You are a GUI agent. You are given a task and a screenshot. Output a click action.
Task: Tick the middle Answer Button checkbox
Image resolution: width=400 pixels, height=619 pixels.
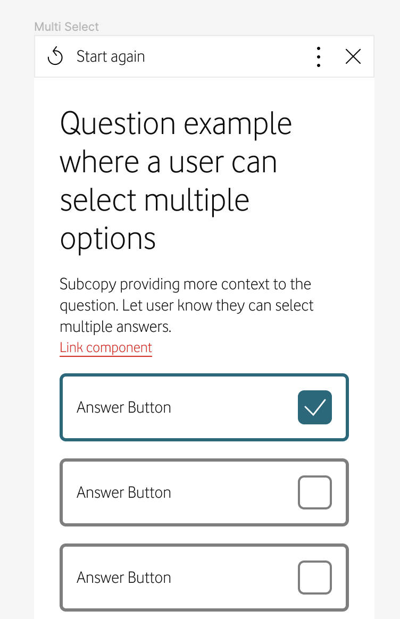pos(315,492)
